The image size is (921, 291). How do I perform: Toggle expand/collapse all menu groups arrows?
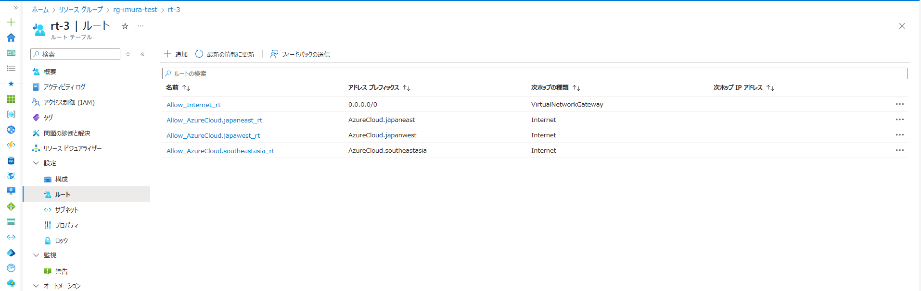128,54
